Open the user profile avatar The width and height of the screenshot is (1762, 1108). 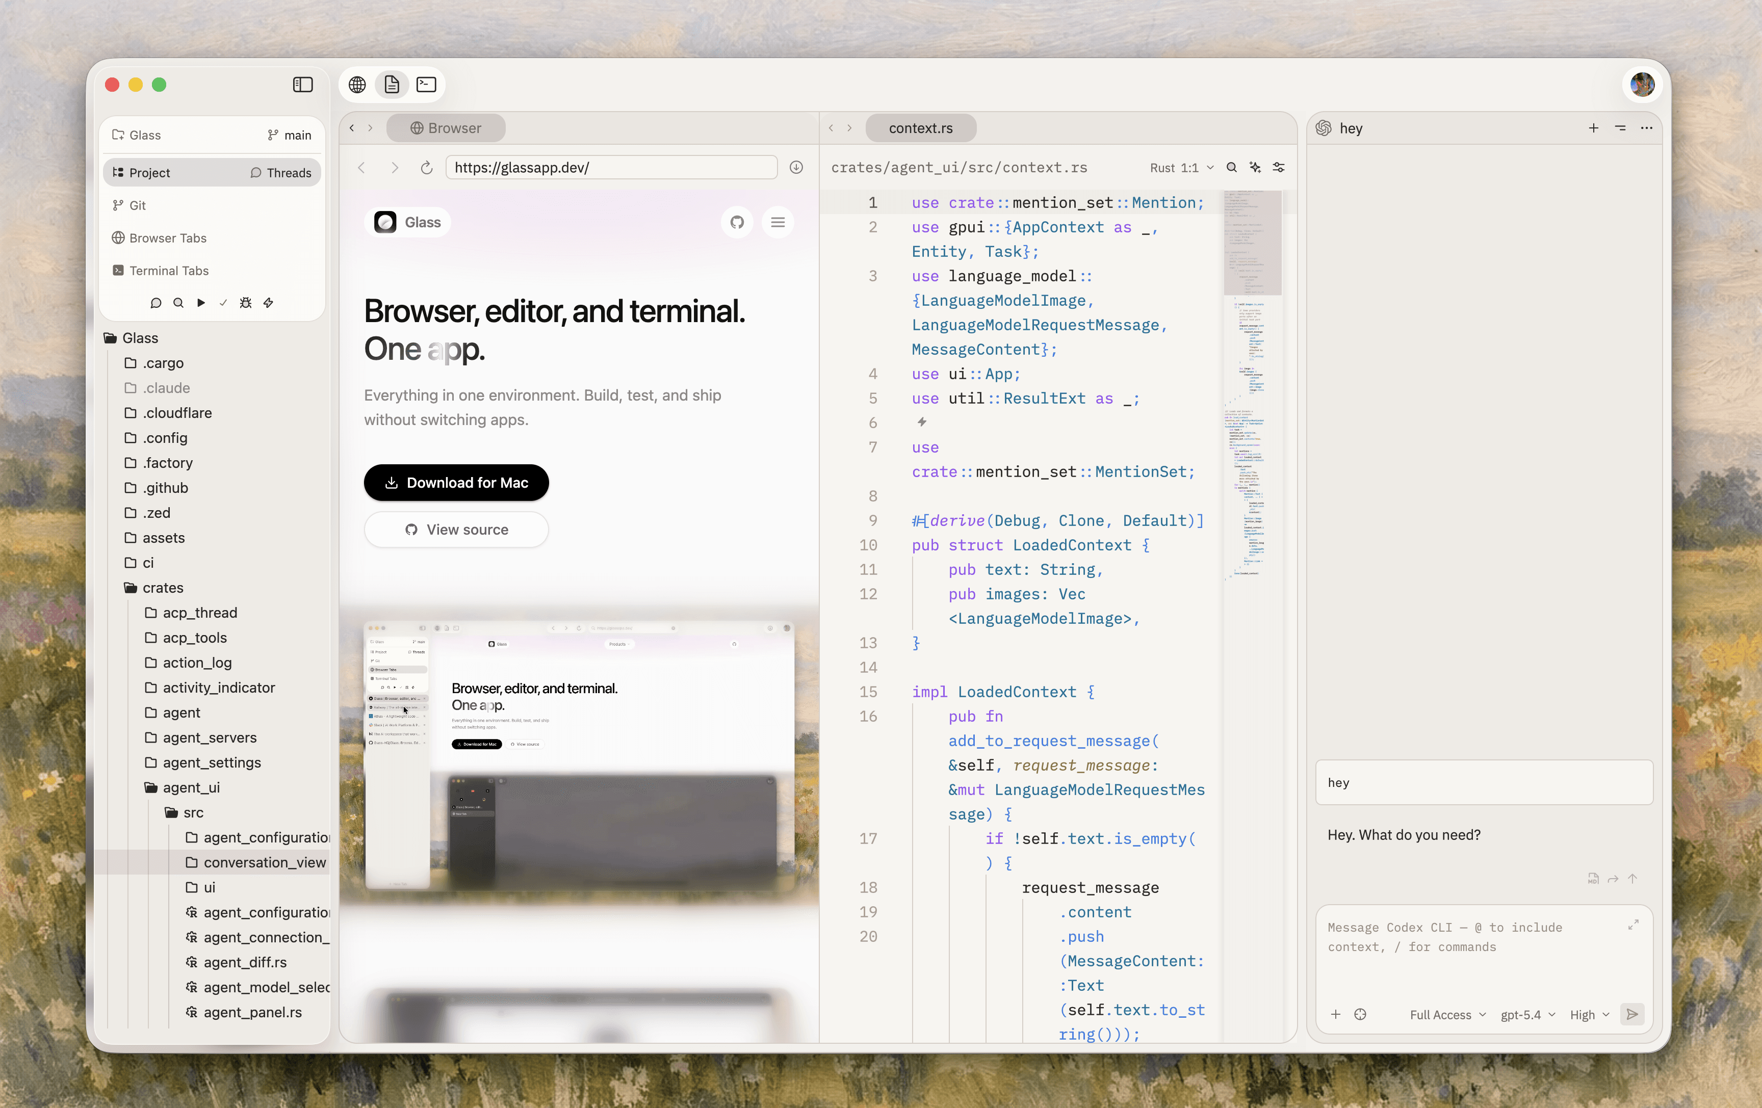point(1642,85)
